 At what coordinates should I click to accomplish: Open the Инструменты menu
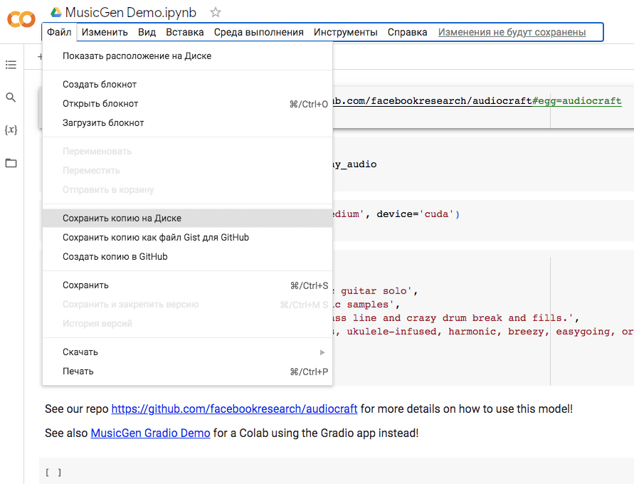coord(346,32)
